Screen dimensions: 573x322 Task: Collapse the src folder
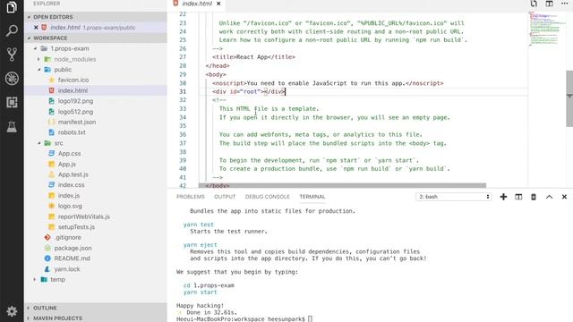pos(38,143)
